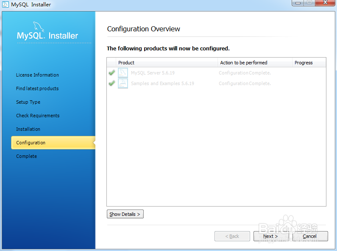337x251 pixels.
Task: Select Find latest products step
Action: (x=37, y=88)
